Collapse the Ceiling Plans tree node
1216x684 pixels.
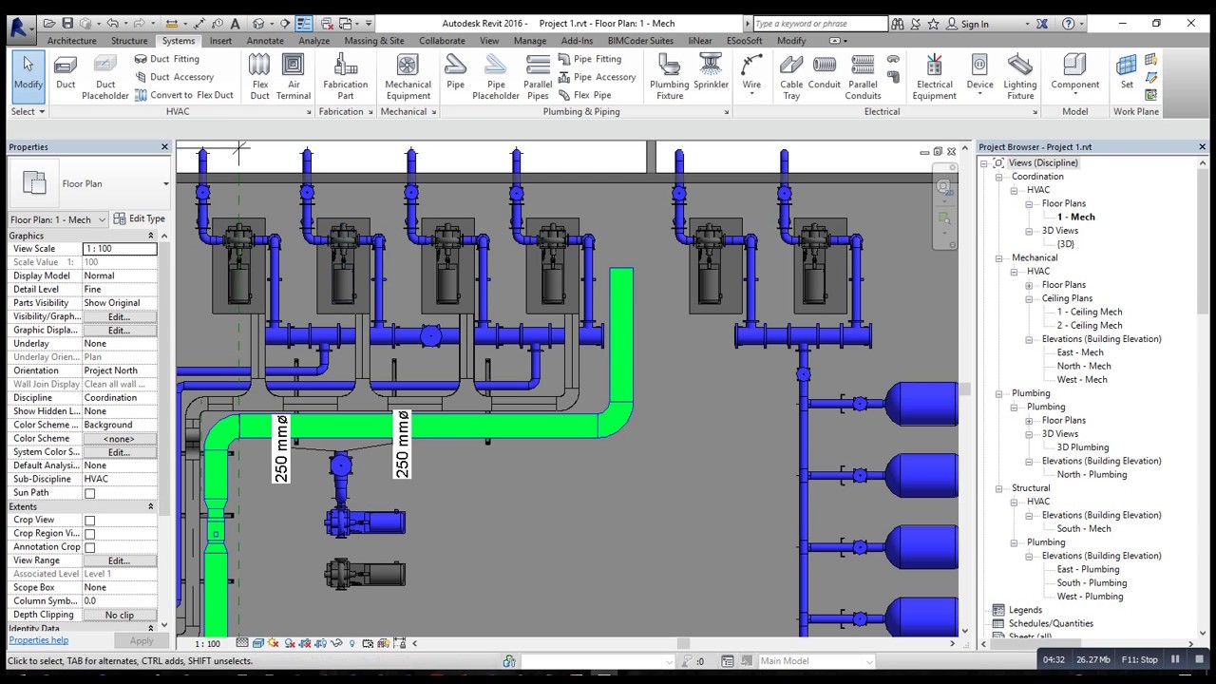click(1029, 298)
